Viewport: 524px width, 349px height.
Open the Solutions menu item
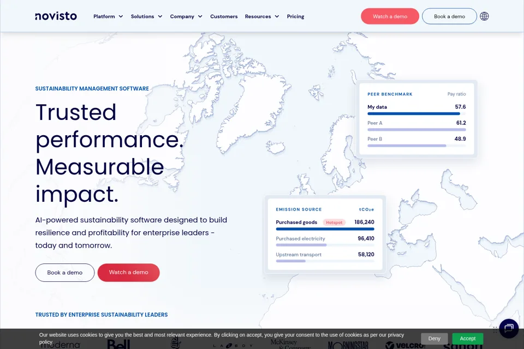tap(142, 16)
